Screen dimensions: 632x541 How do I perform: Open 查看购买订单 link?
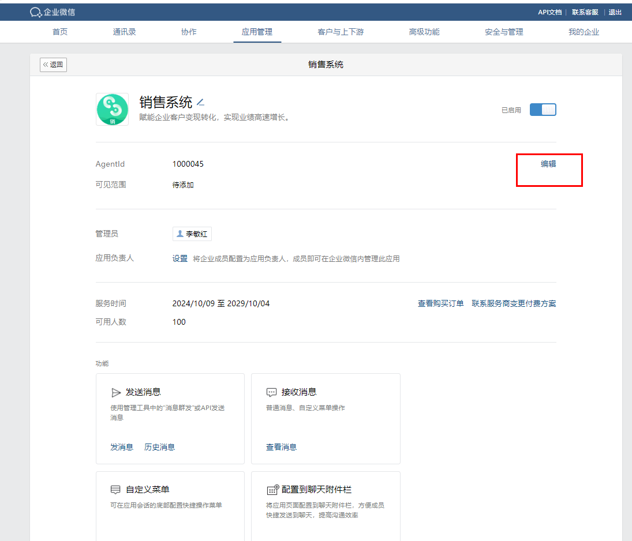pyautogui.click(x=440, y=303)
